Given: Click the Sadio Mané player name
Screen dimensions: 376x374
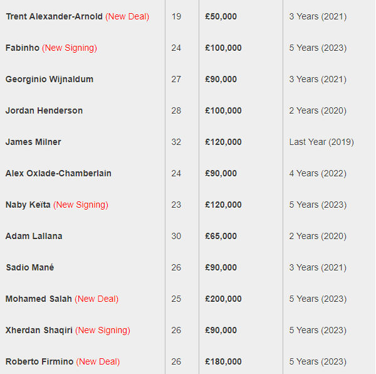Looking at the screenshot, I should 30,267.
